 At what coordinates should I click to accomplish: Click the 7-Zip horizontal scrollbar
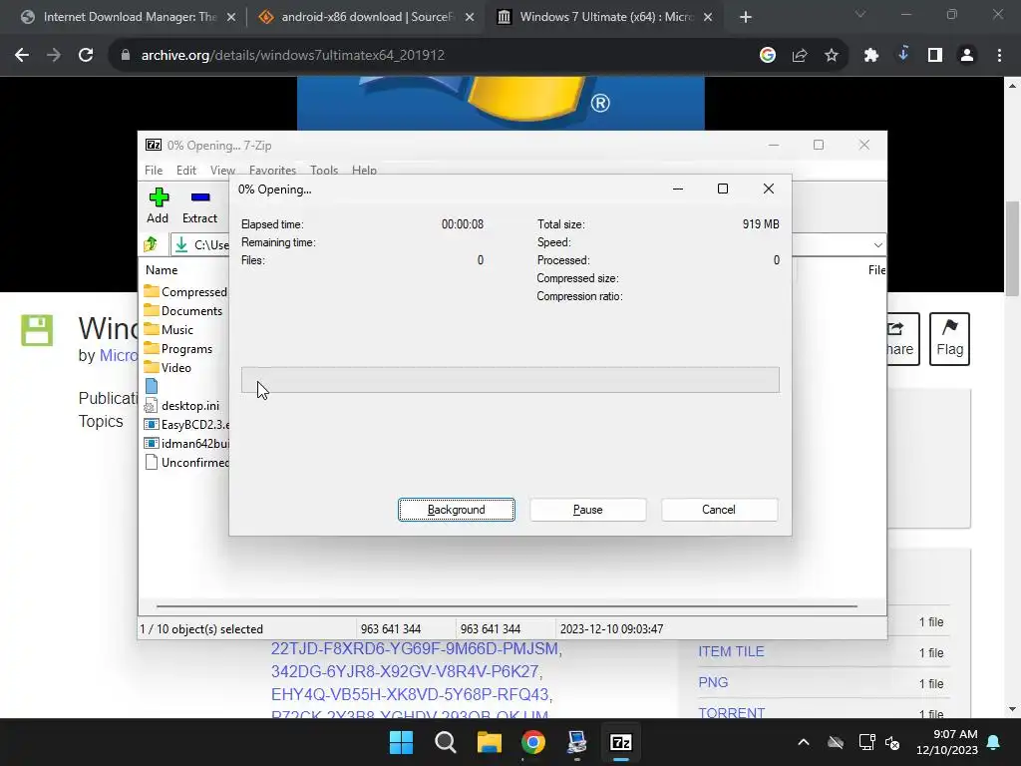pos(507,605)
